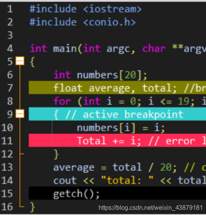
Task: Click the closing brace on line 16
Action: coord(32,207)
